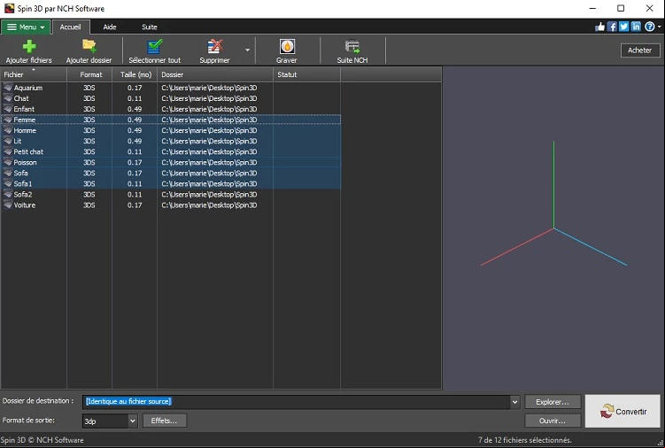Image resolution: width=665 pixels, height=448 pixels.
Task: Select the Femme file row
Action: [171, 120]
